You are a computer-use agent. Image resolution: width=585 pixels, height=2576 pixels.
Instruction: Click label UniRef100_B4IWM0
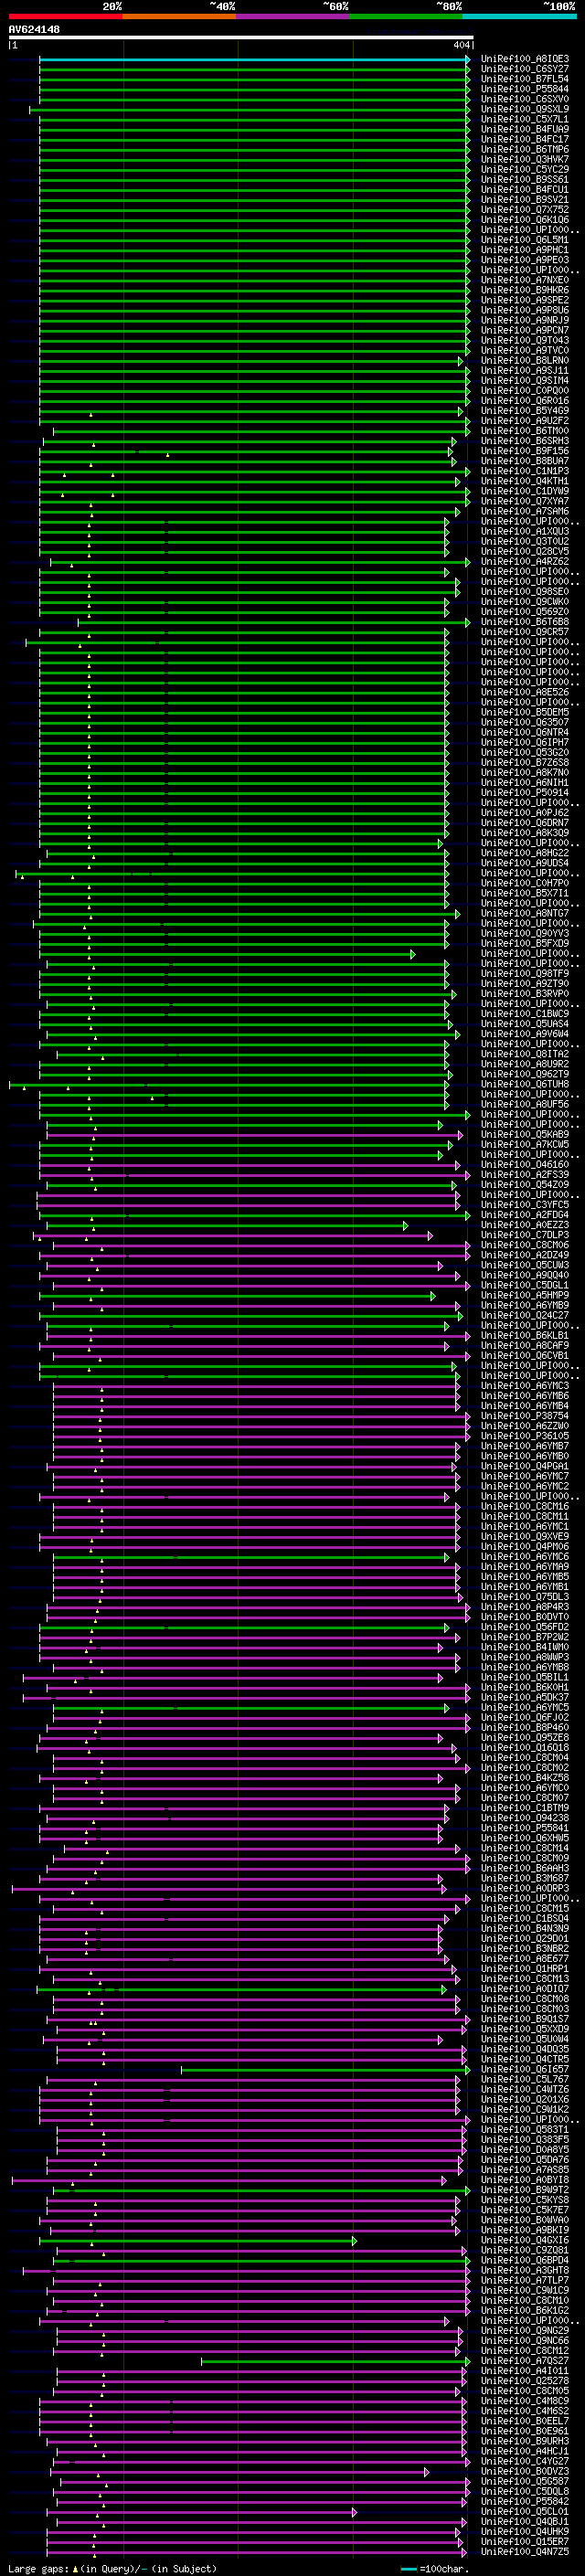(525, 1647)
